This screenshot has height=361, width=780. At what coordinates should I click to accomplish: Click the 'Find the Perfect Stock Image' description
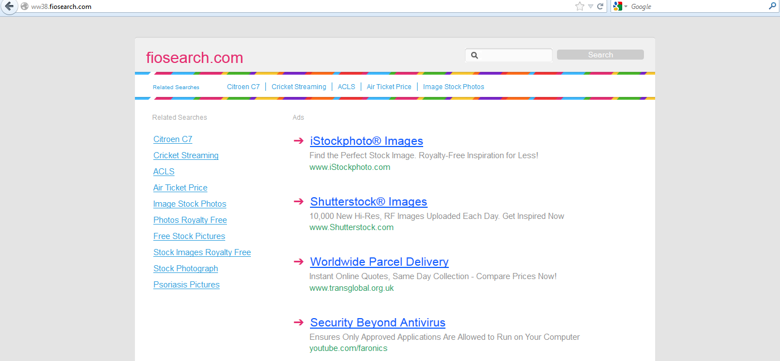(x=424, y=155)
